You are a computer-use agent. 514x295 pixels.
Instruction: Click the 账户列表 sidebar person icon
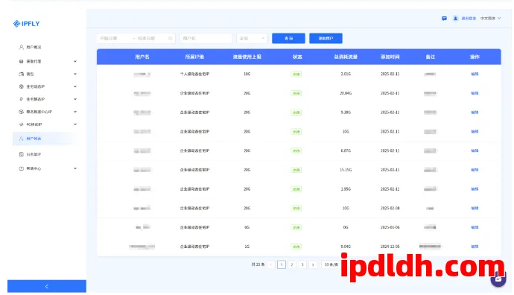[22, 139]
